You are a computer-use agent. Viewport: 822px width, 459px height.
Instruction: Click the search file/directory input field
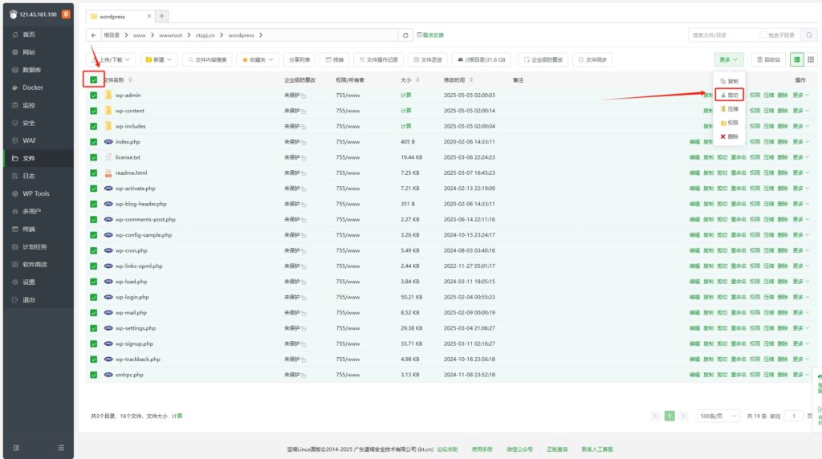pos(723,35)
